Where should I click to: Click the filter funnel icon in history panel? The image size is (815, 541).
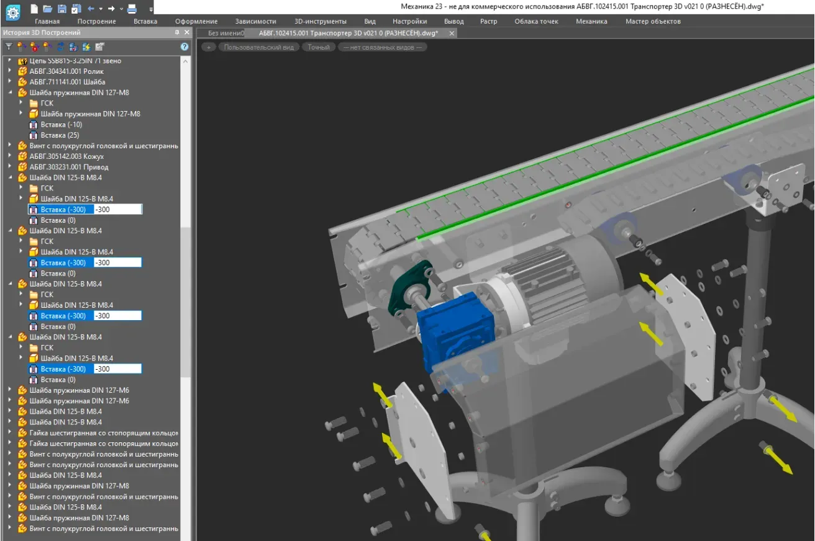pos(9,47)
